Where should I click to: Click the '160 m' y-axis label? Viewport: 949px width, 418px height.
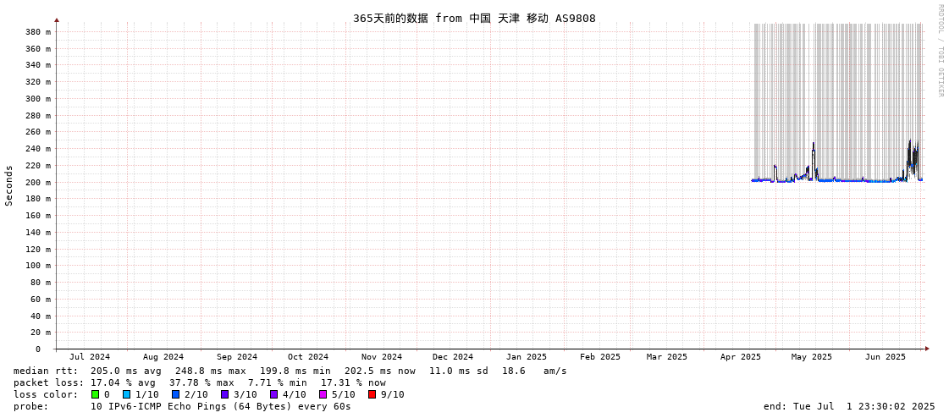39,216
